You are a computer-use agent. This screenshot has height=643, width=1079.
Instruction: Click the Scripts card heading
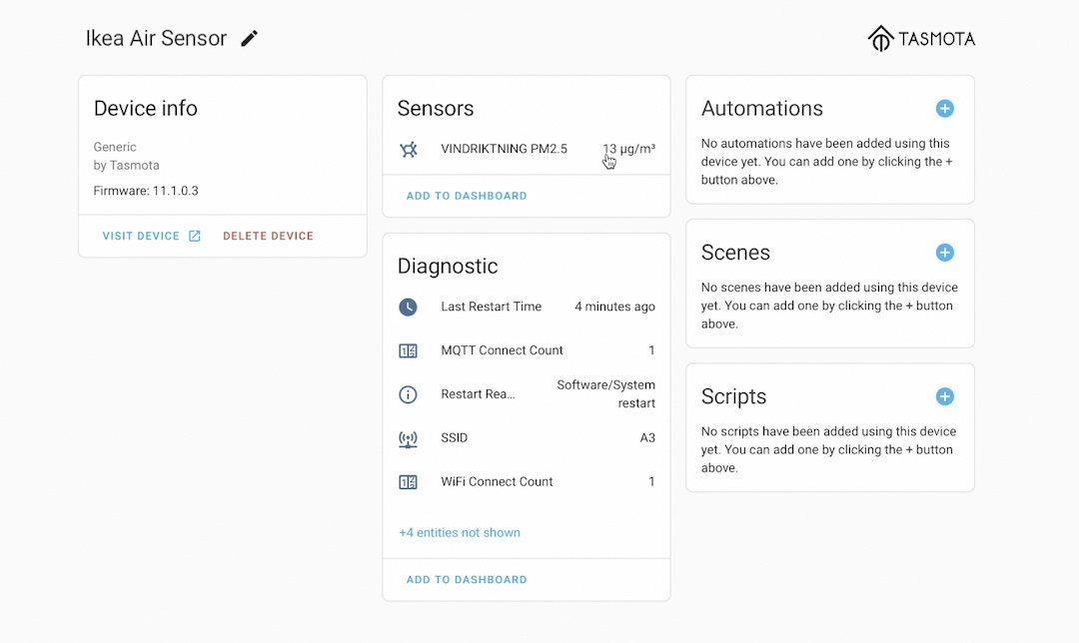click(733, 396)
